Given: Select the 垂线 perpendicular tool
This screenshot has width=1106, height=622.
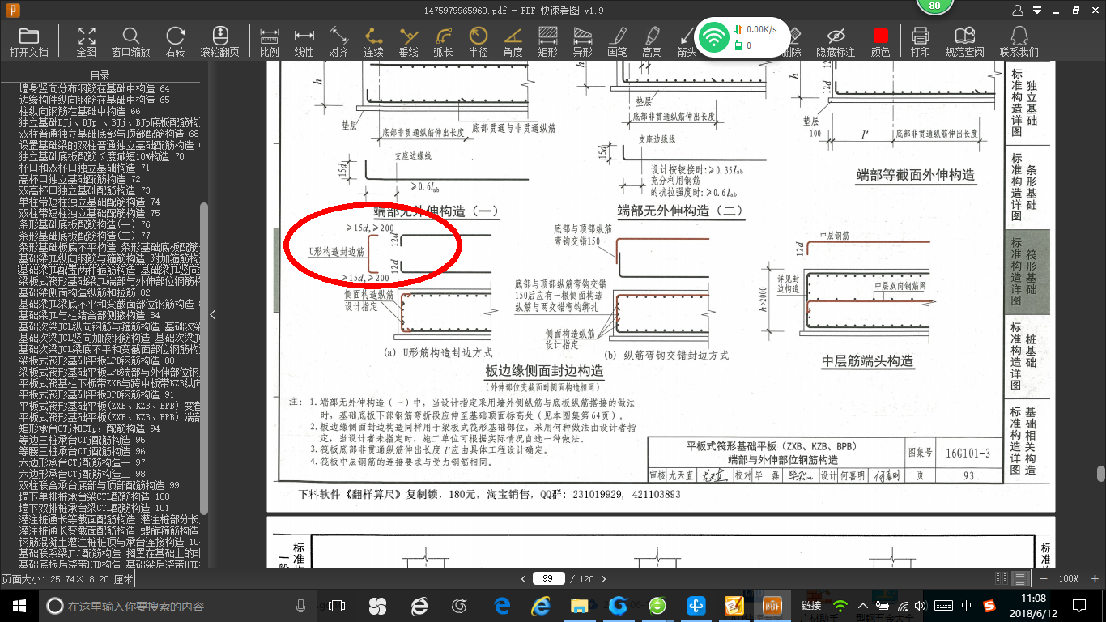Looking at the screenshot, I should (x=409, y=41).
